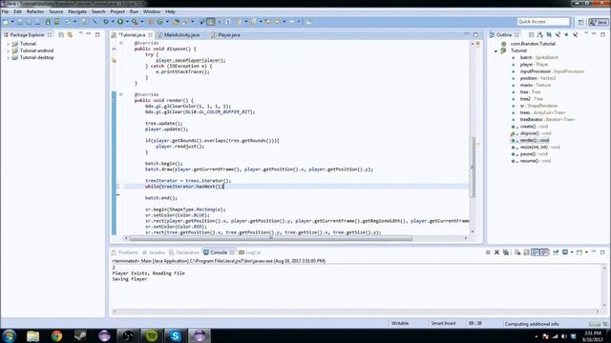Select dispose() in the Outline
Viewport: 611px width, 343px height.
tap(535, 133)
